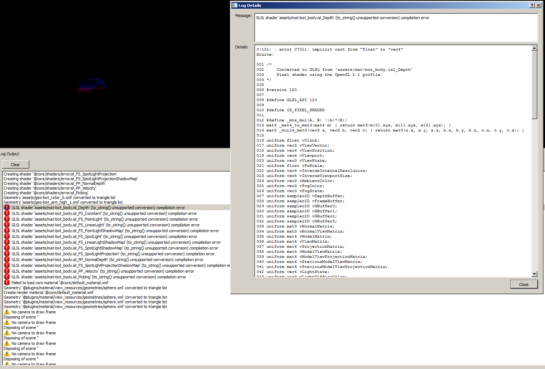Screen dimensions: 545x369
Task: Click the Details scrollbar down arrow
Action: 535,274
